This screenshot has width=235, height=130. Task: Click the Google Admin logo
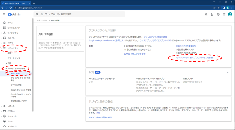(14, 14)
